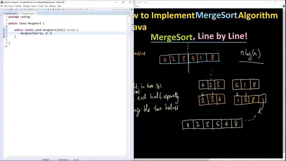
Task: Open the Edit menu in Eclipse
Action: coord(6,6)
